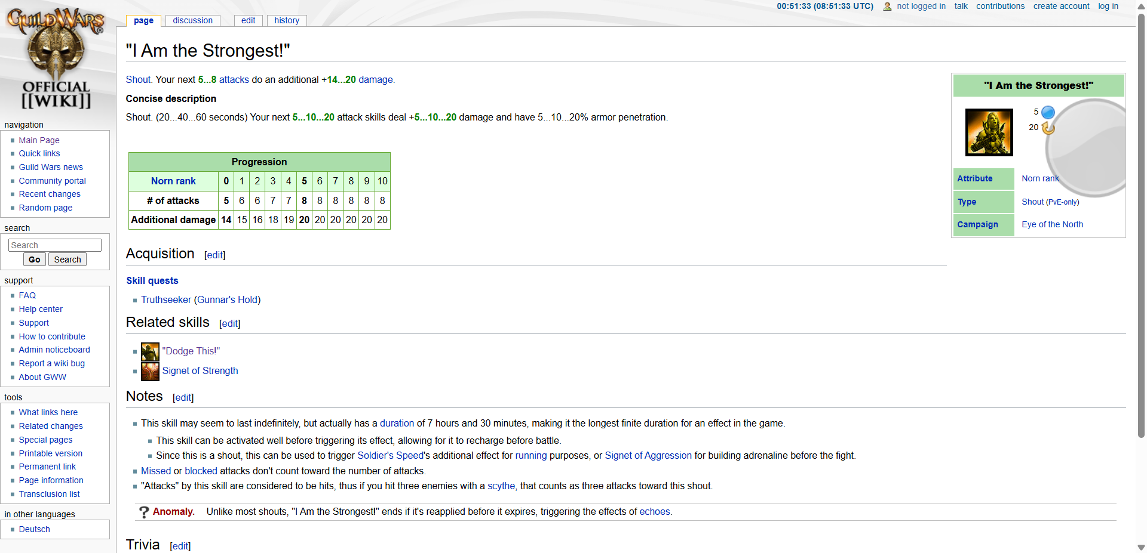Viewport: 1147px width, 553px height.
Task: Open Special pages link
Action: coord(45,440)
